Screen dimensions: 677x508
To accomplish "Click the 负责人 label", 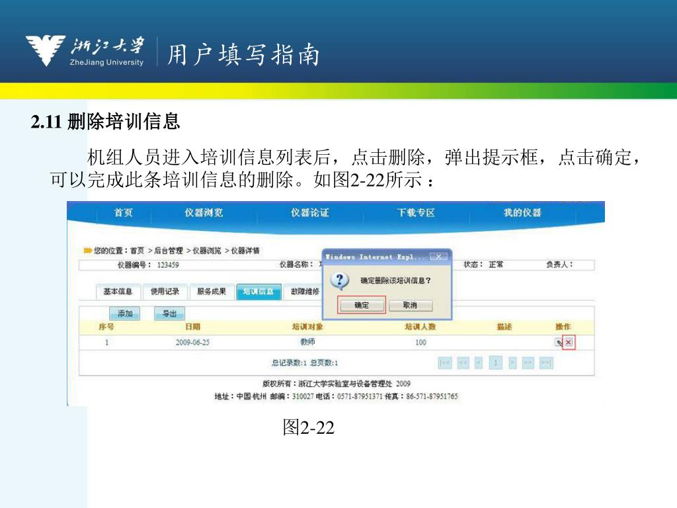I will point(559,265).
